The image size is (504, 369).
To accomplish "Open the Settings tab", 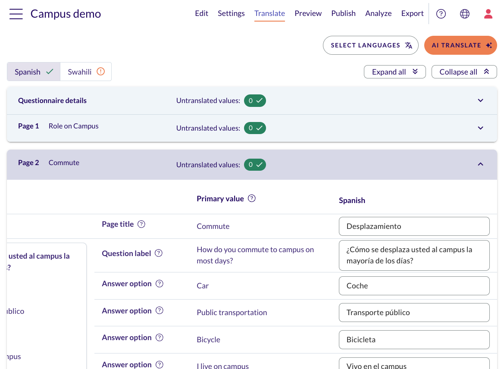I will (231, 13).
